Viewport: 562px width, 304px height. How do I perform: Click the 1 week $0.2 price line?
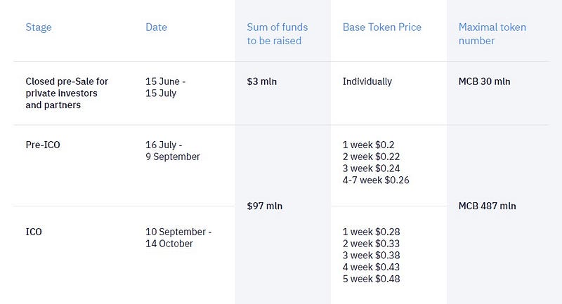pos(370,145)
